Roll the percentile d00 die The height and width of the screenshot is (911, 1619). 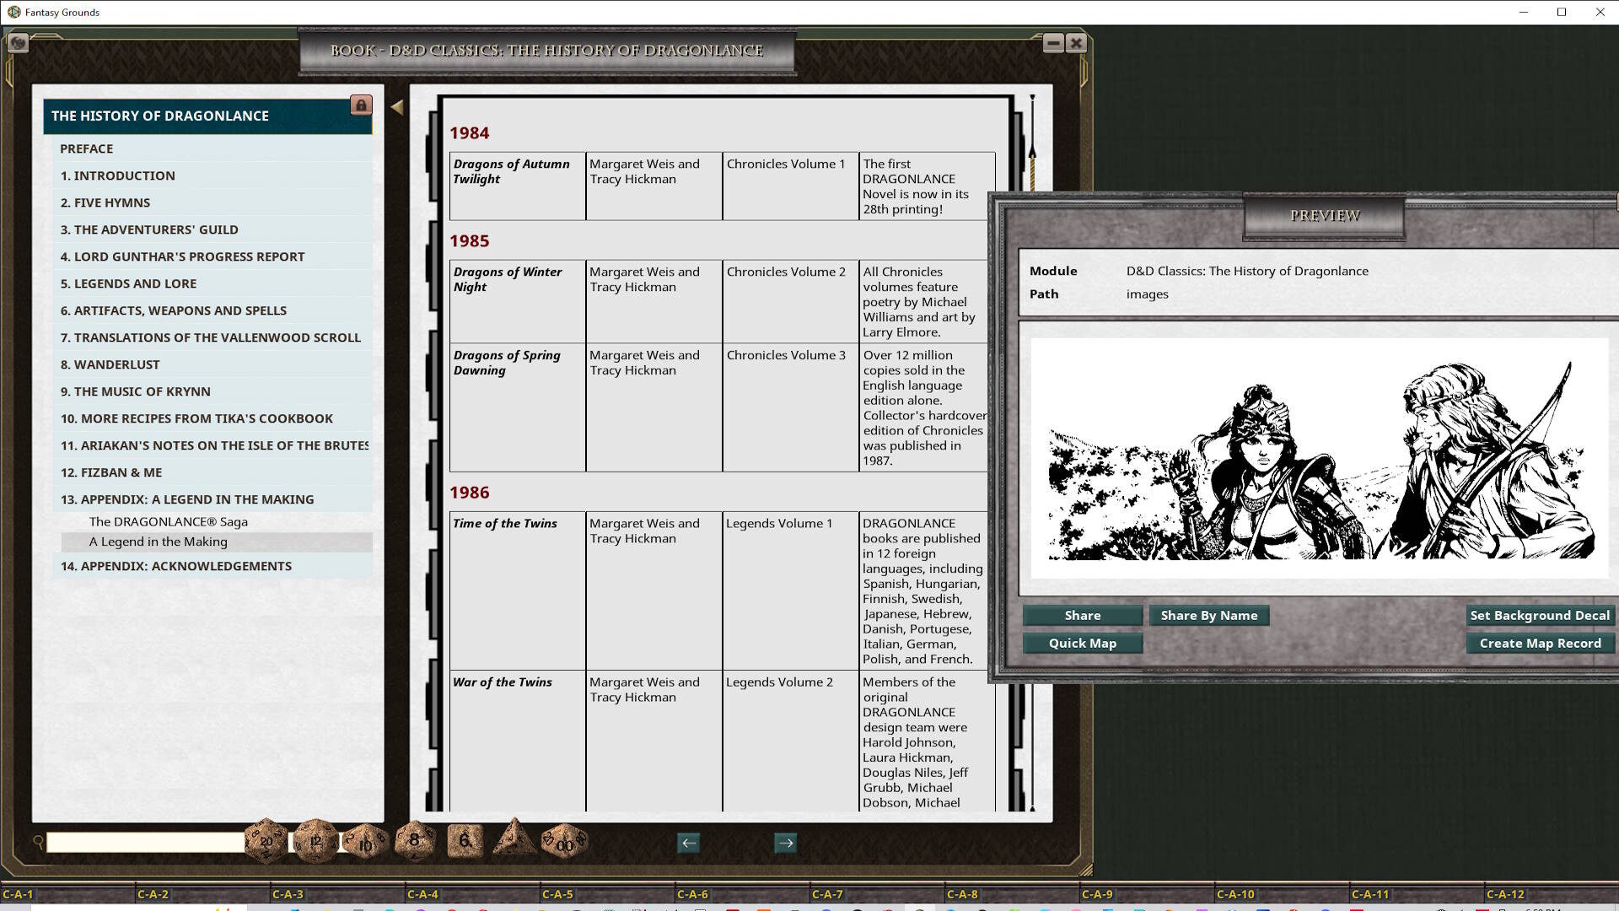pyautogui.click(x=564, y=842)
